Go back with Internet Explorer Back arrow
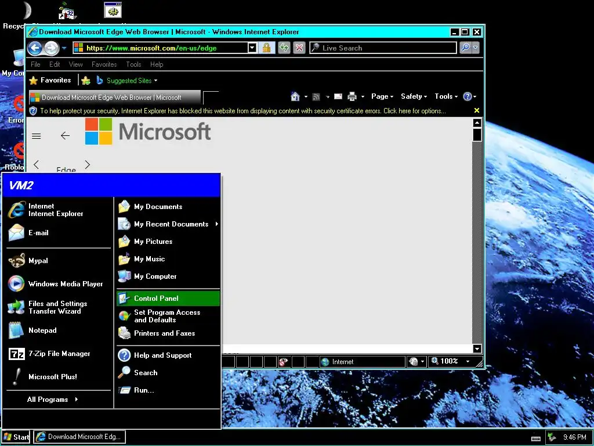This screenshot has height=446, width=594. (x=35, y=48)
